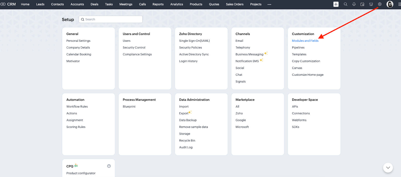This screenshot has height=177, width=401.
Task: Open Personal Settings link
Action: pyautogui.click(x=78, y=41)
